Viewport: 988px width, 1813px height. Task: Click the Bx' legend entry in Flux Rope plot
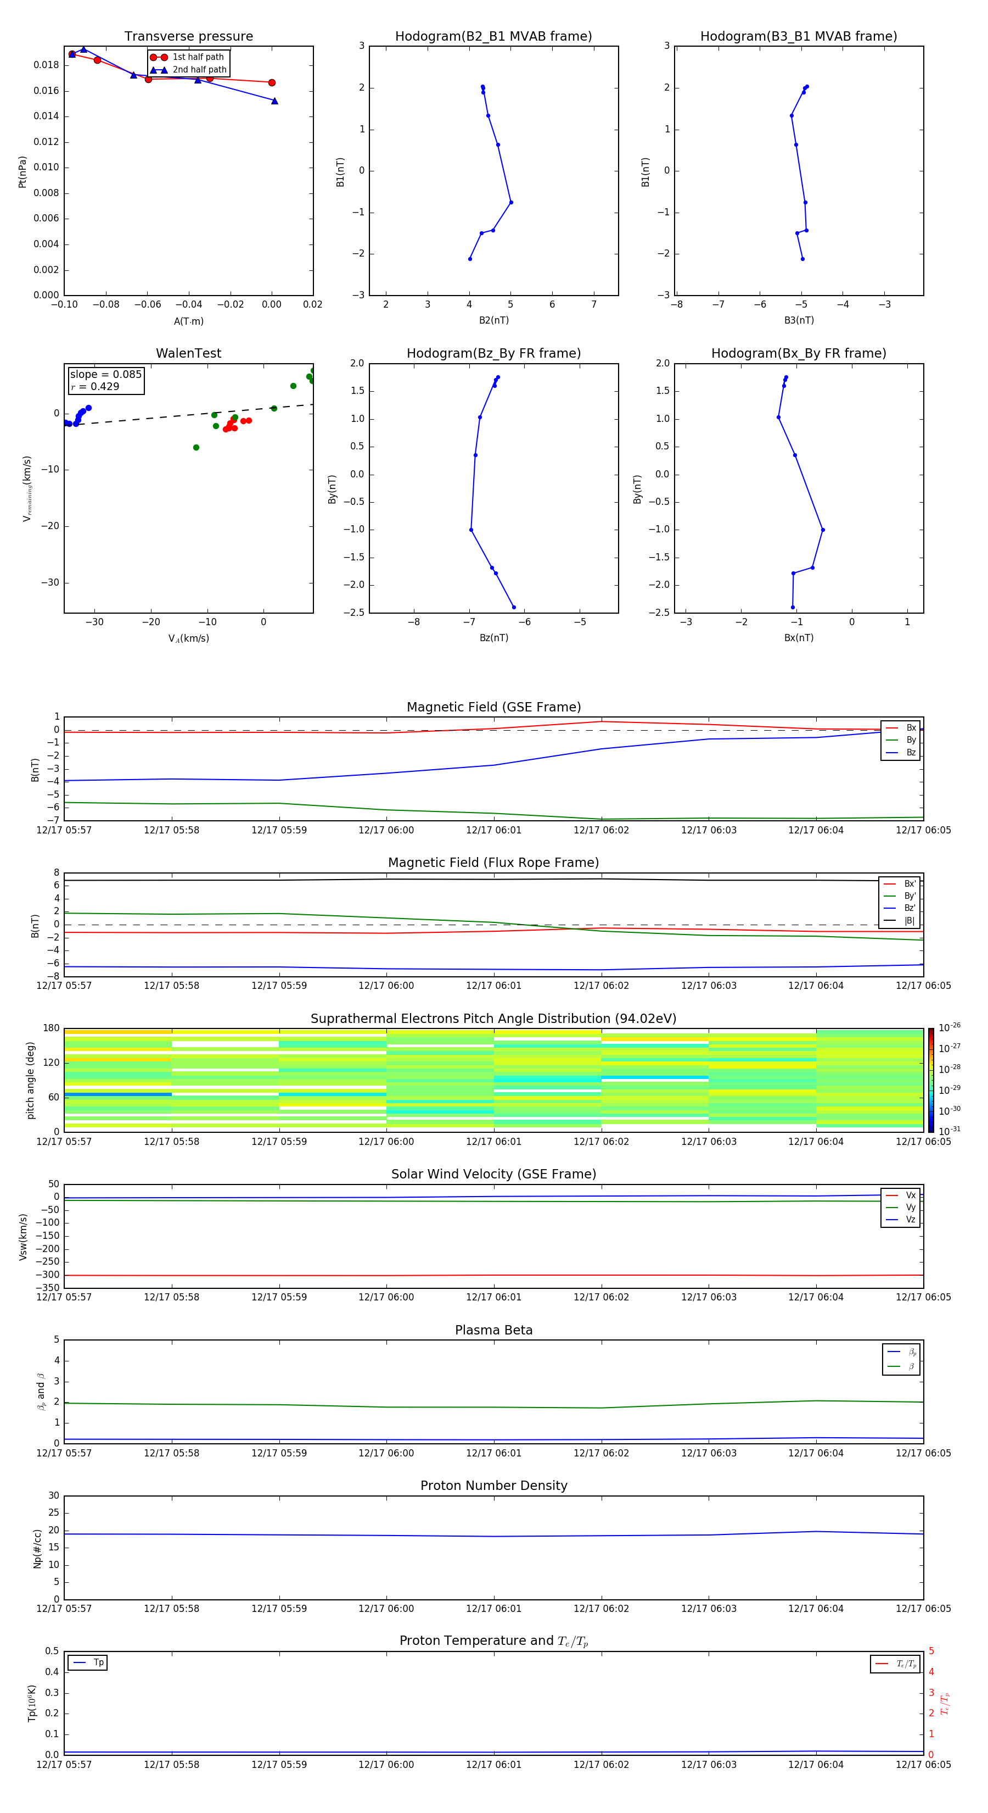tap(900, 884)
